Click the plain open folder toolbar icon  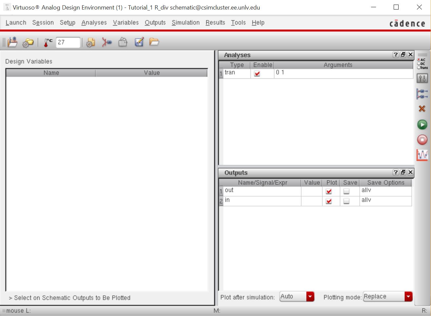click(154, 42)
